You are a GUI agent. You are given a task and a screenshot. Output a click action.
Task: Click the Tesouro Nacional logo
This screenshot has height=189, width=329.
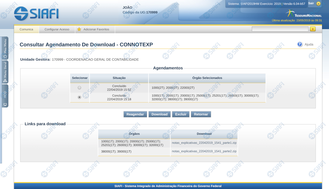pos(304,14)
